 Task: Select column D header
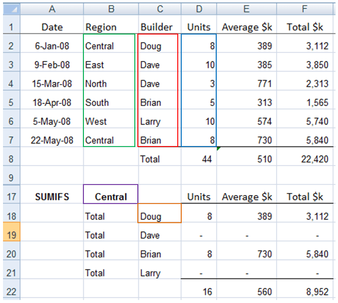[199, 9]
